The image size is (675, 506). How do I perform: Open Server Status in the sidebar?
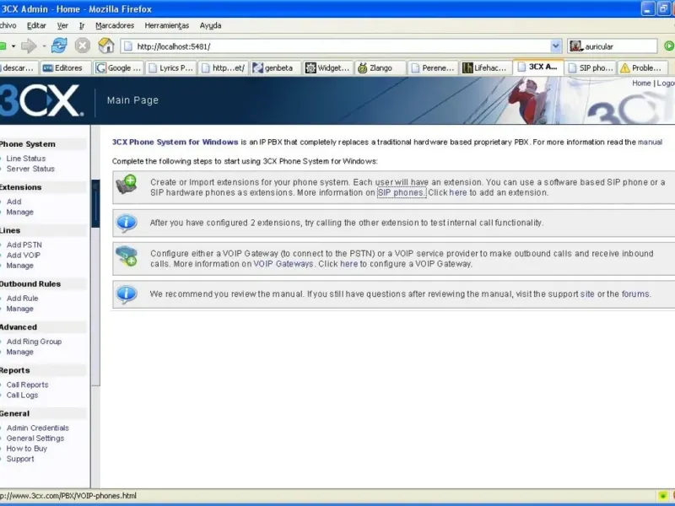[x=30, y=169]
